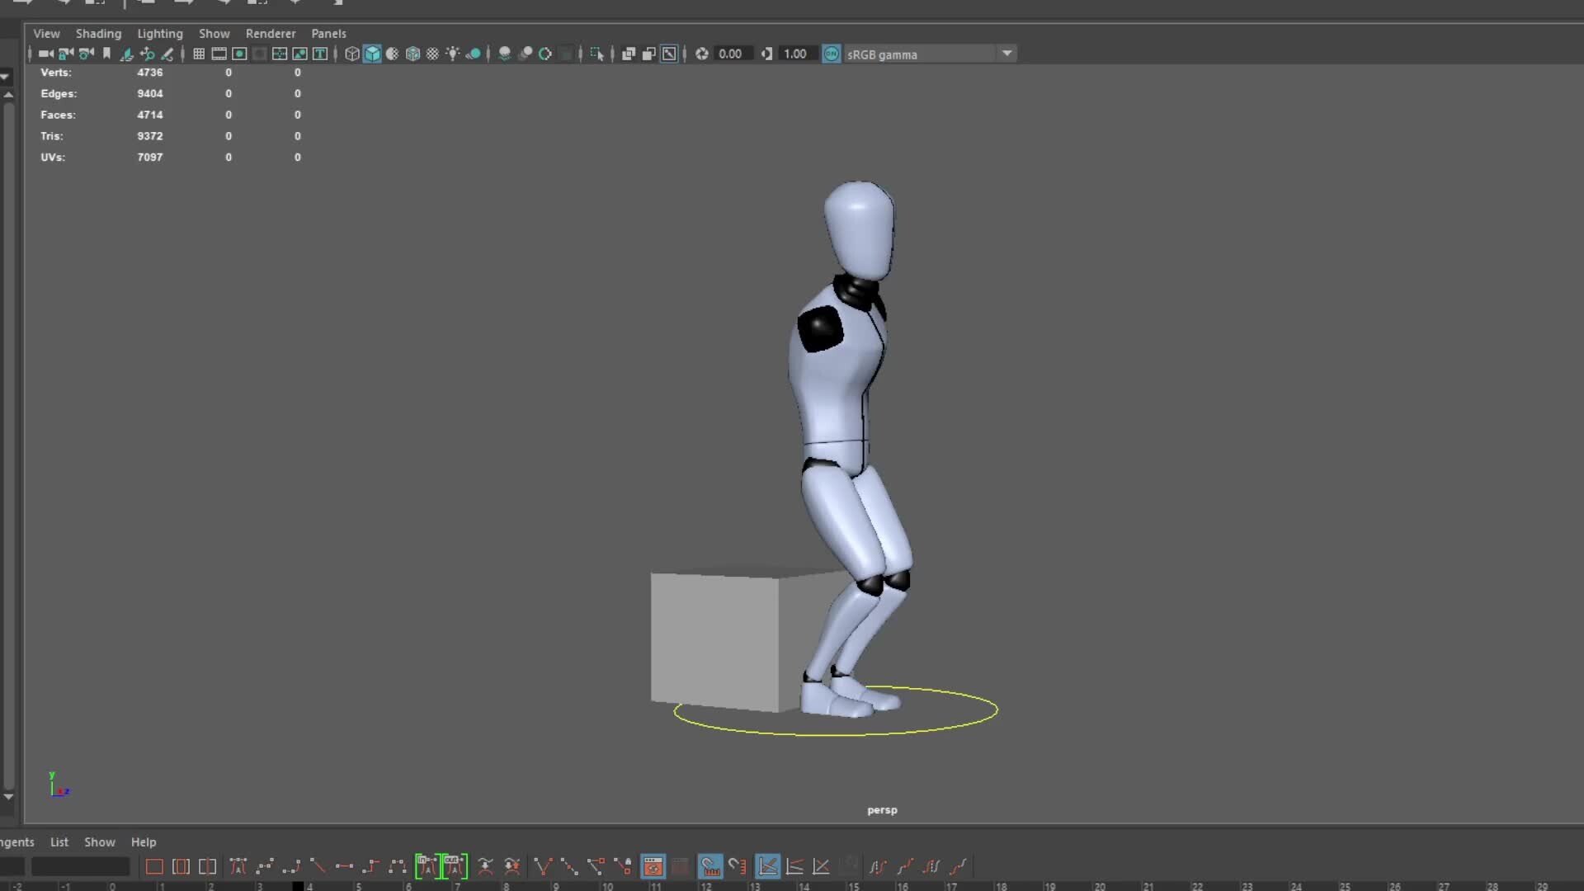Open the Lighting menu
This screenshot has height=891, width=1584.
pyautogui.click(x=161, y=33)
